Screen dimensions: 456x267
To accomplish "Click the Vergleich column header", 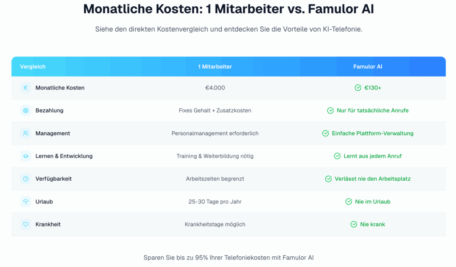I will click(33, 67).
